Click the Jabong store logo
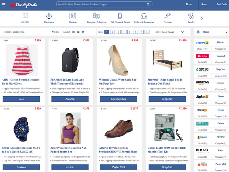Viewport: 229px width, 172px height. click(x=202, y=110)
